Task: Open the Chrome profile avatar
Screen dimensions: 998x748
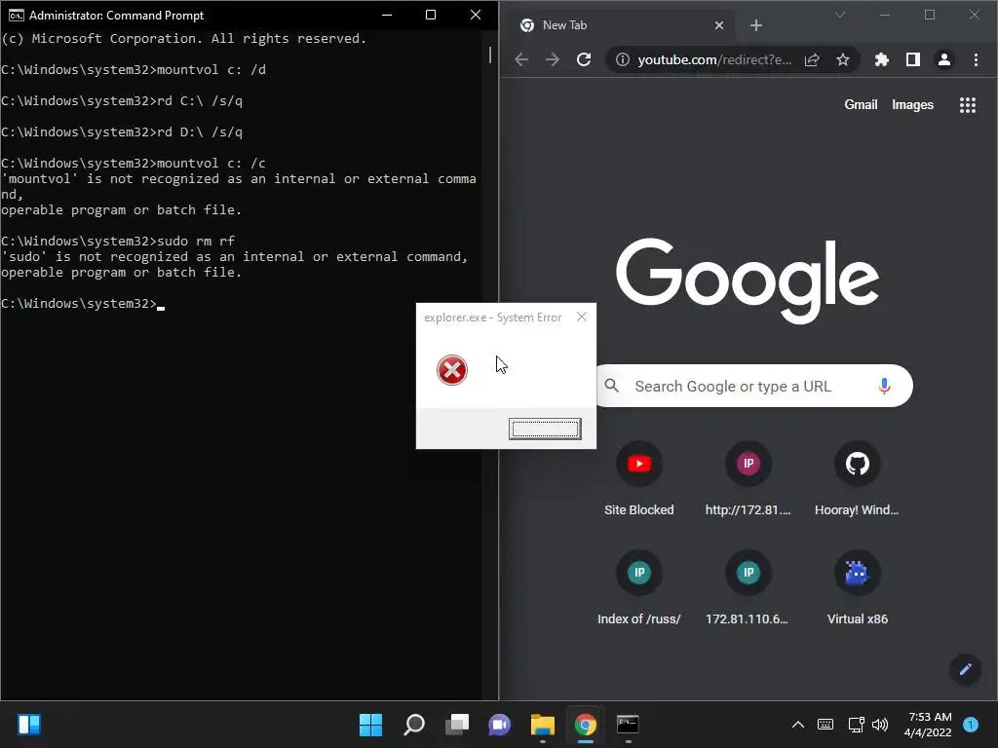Action: (943, 59)
